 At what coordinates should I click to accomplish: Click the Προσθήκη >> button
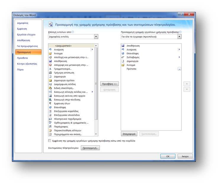click(109, 84)
